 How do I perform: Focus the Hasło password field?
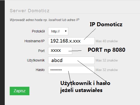[x=71, y=70]
